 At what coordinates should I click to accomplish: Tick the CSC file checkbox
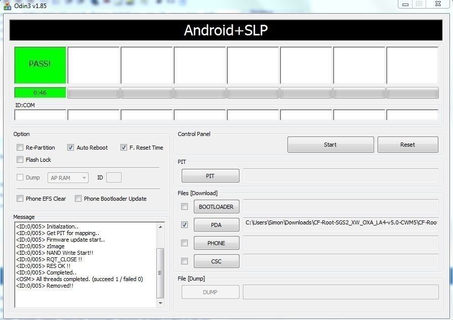[184, 261]
